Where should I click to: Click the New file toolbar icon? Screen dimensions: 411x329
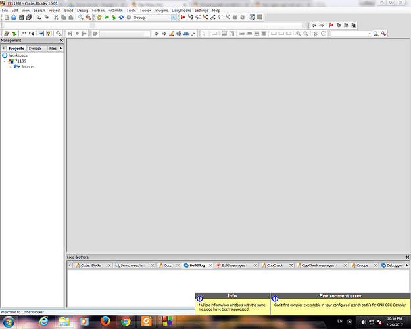7,17
